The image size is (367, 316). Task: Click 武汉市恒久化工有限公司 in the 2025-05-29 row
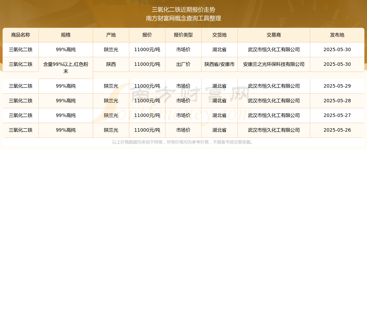point(274,86)
